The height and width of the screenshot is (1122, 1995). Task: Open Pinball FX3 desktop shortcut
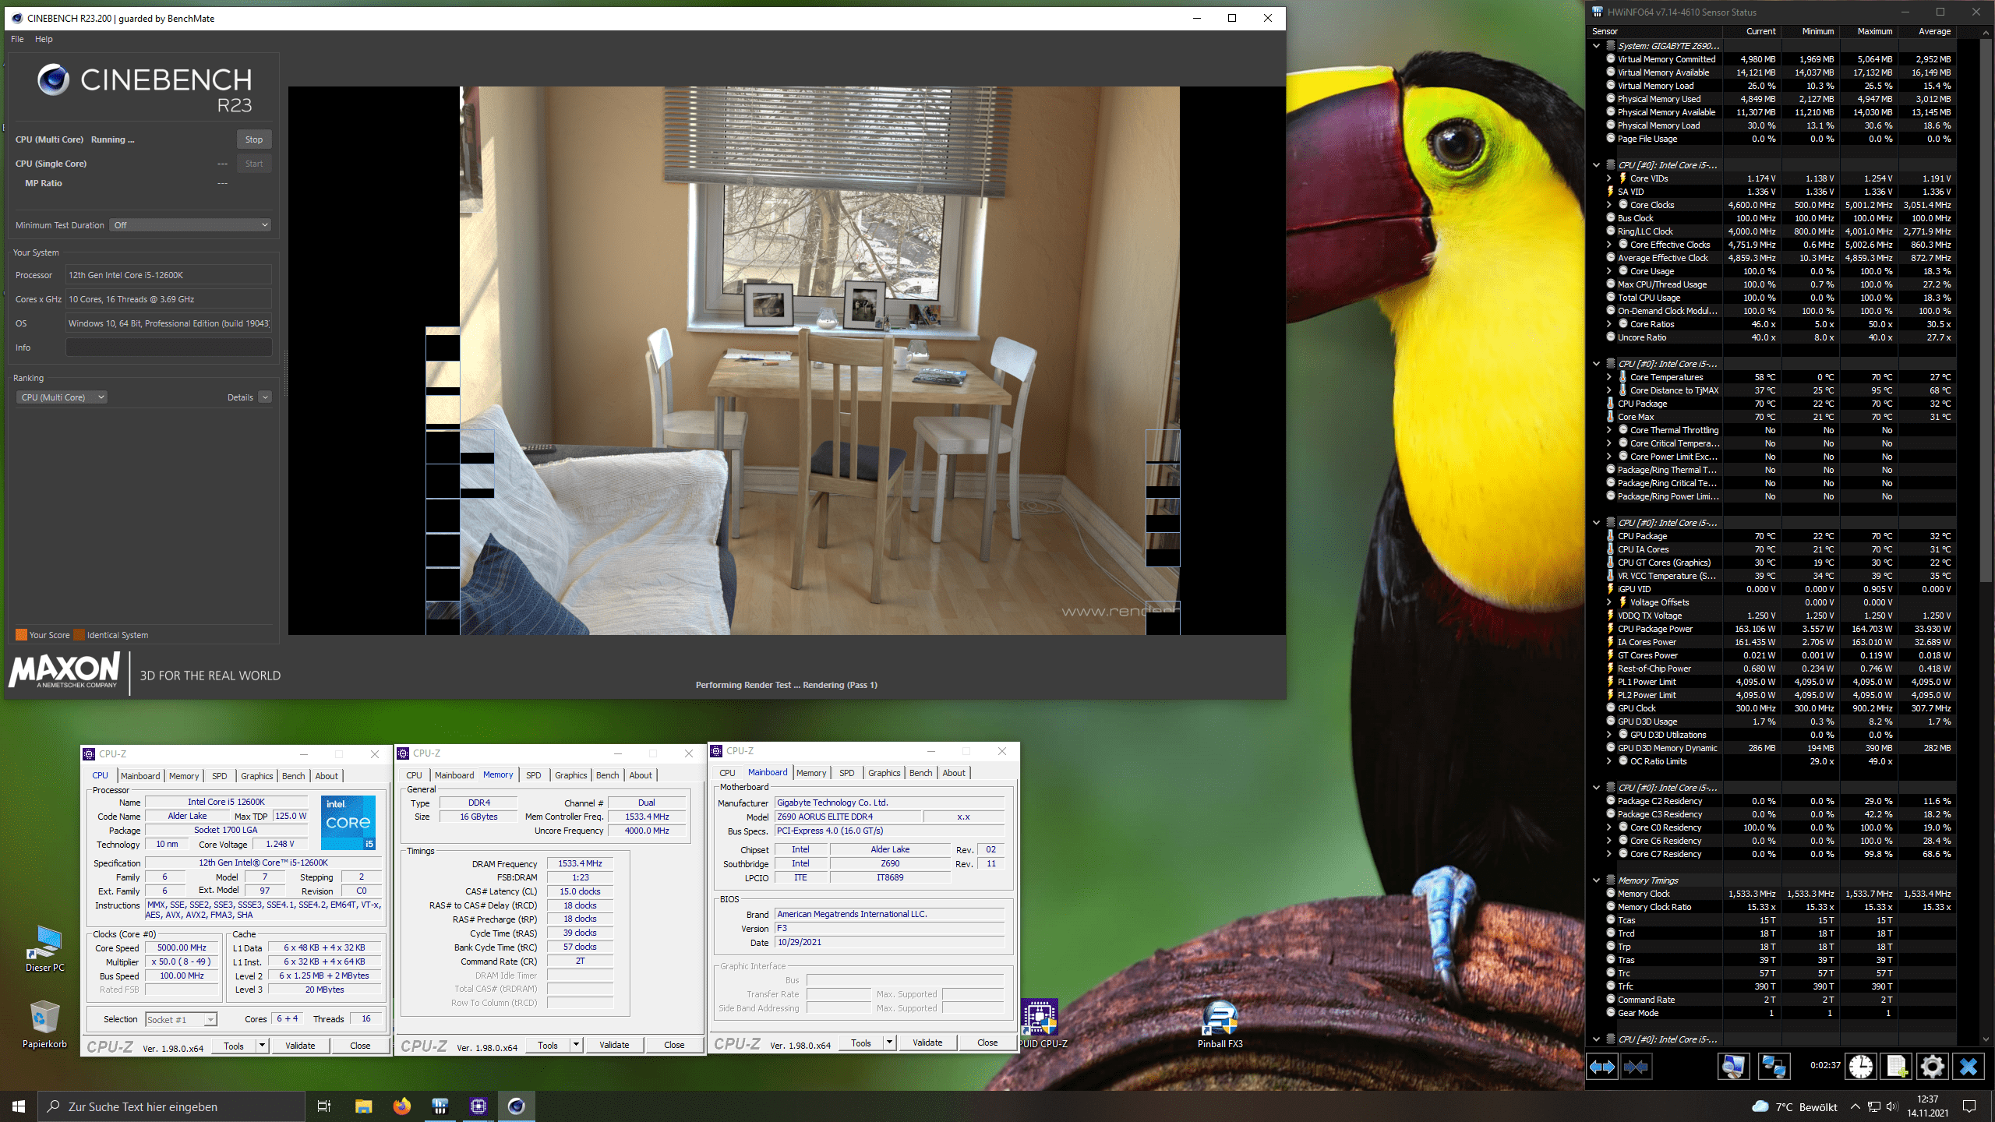pyautogui.click(x=1220, y=1024)
